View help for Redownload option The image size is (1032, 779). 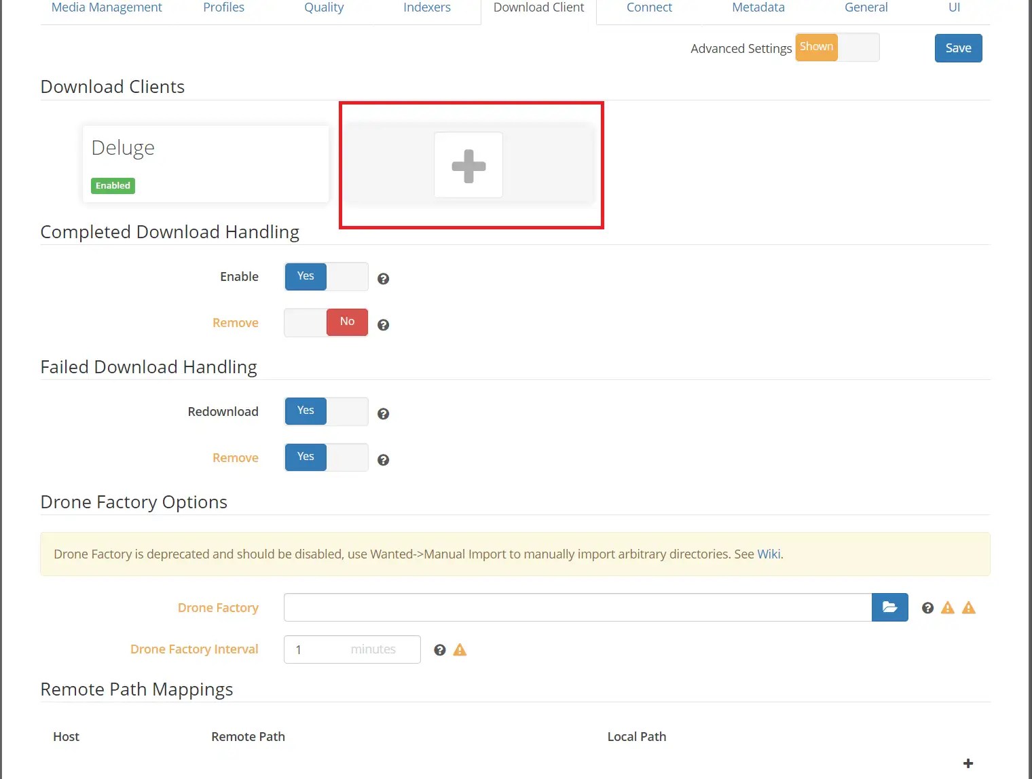click(x=384, y=414)
